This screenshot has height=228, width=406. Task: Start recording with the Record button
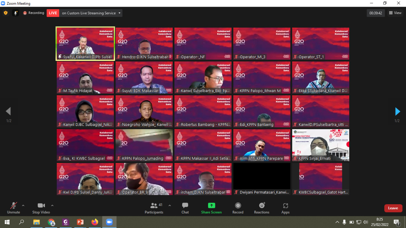tap(238, 208)
